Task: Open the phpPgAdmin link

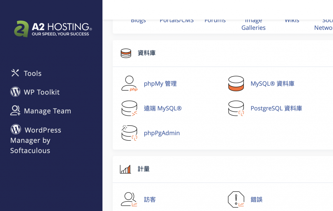Action: 162,133
